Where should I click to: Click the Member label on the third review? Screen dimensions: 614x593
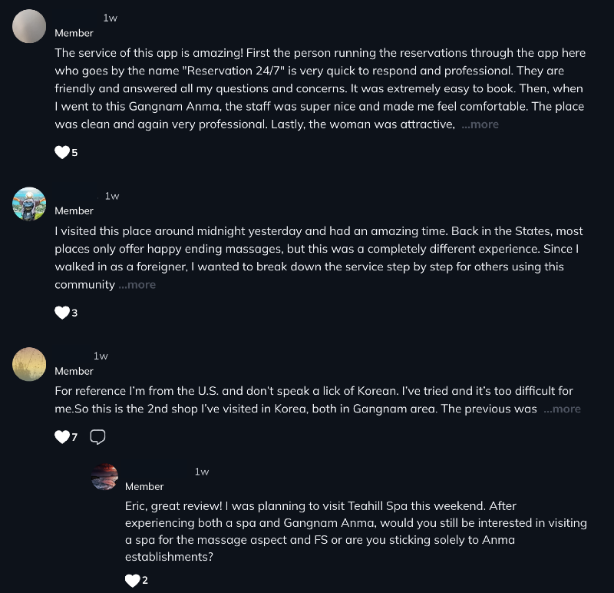tap(74, 371)
